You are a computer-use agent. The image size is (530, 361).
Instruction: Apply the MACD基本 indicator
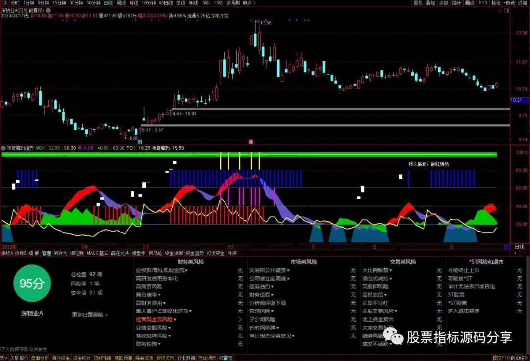click(97, 253)
